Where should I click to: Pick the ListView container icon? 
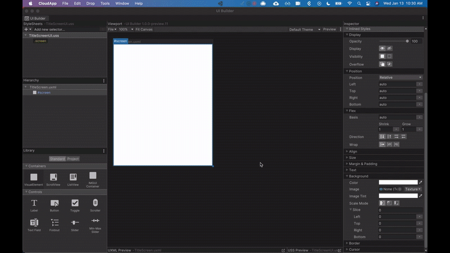pyautogui.click(x=73, y=178)
